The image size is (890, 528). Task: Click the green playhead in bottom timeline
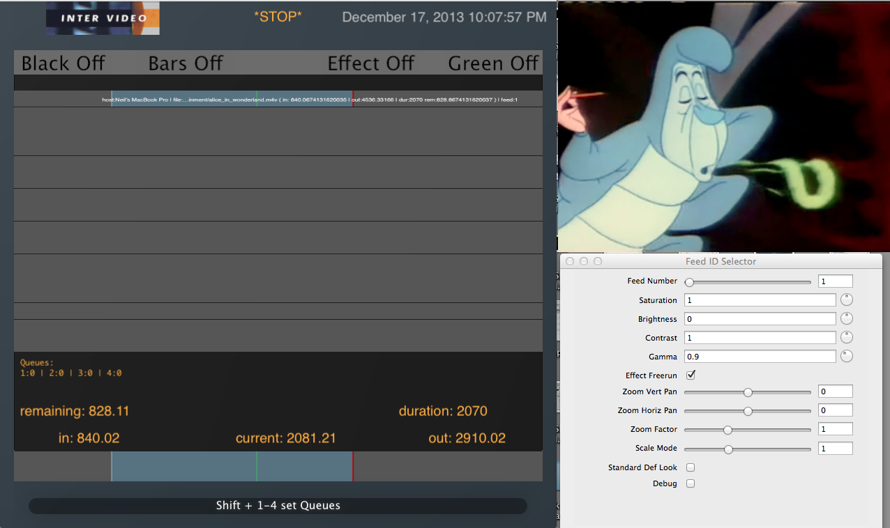pos(257,466)
